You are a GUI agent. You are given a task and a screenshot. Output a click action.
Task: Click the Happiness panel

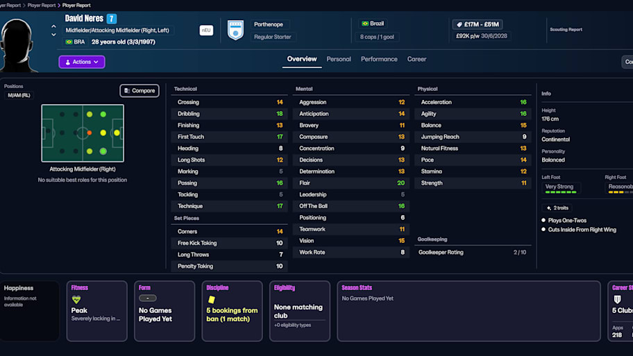(x=29, y=311)
